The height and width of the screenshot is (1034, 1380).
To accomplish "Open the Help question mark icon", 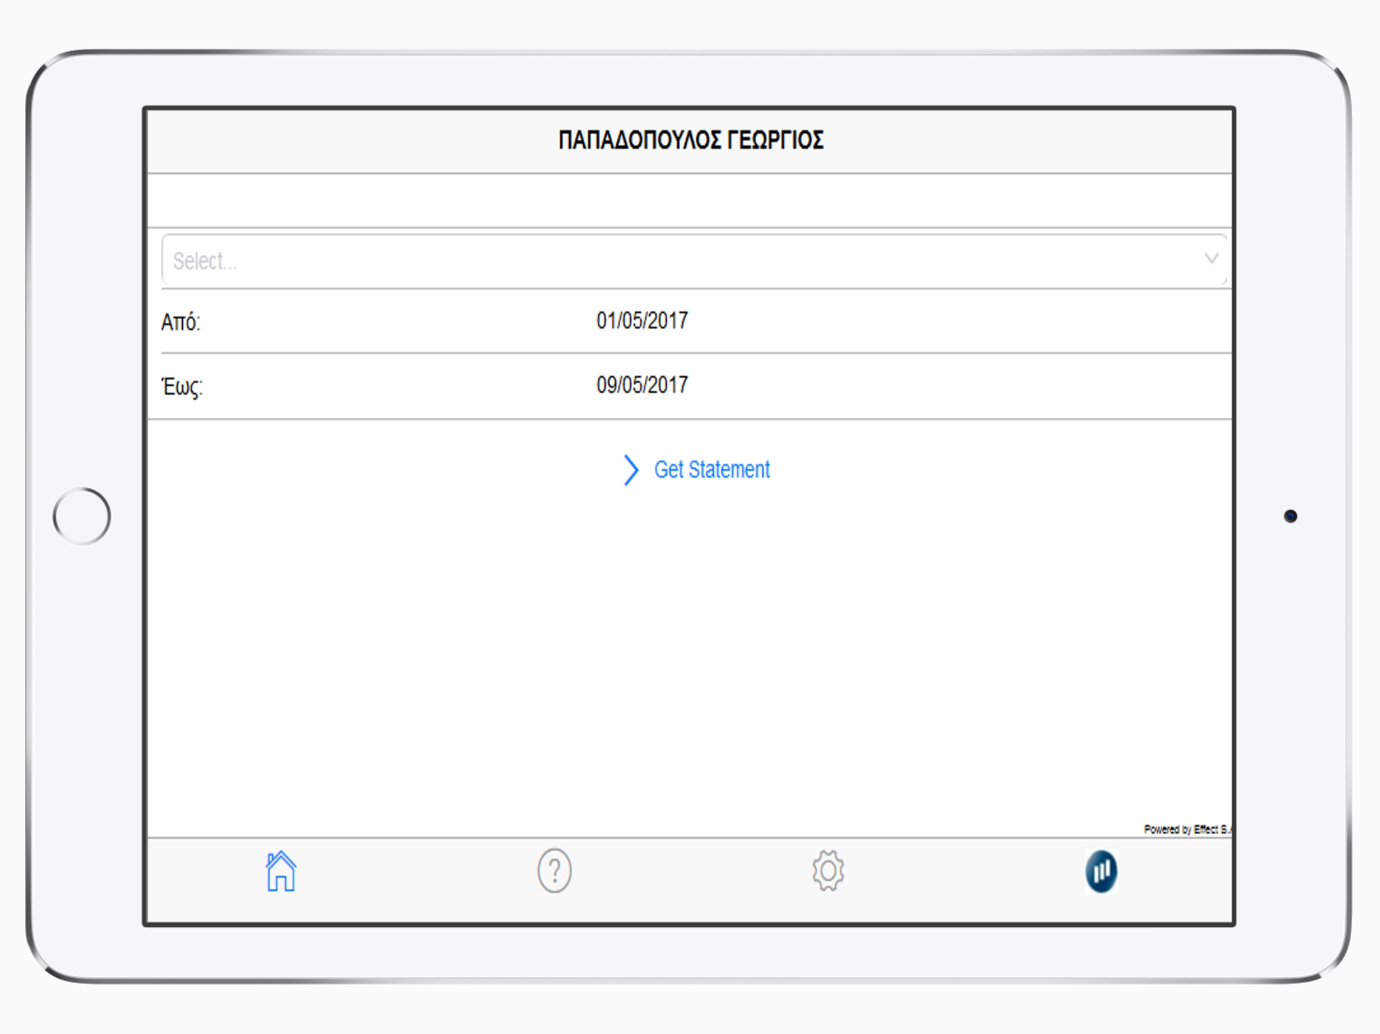I will [554, 870].
